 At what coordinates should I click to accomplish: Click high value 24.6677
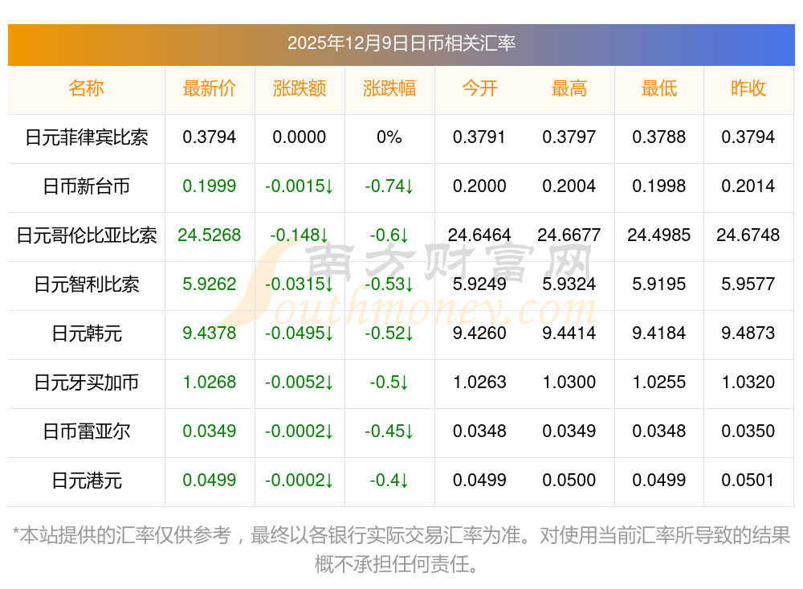pos(569,235)
